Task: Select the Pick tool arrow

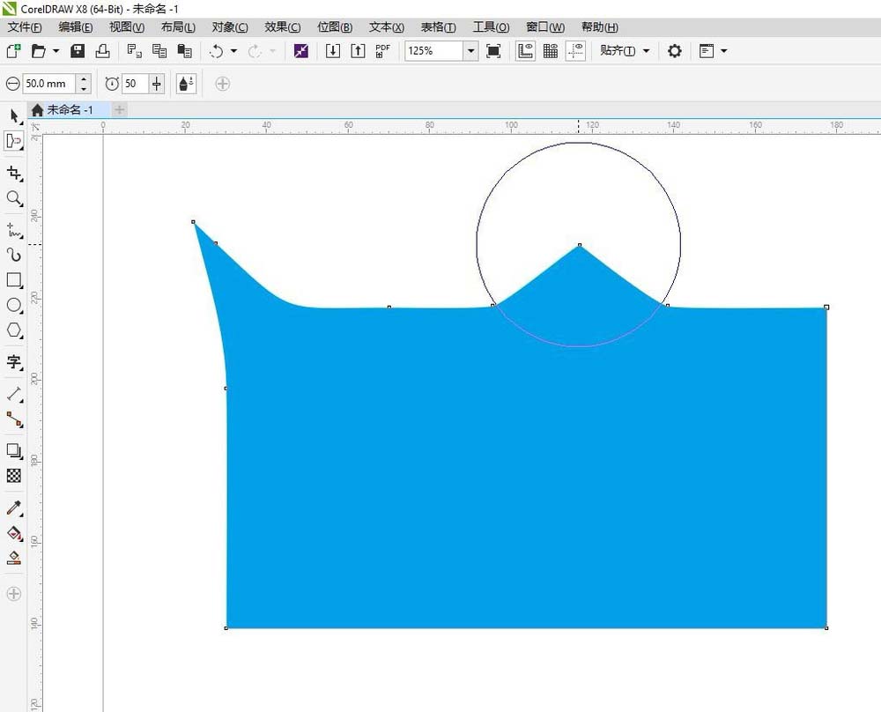Action: 14,116
